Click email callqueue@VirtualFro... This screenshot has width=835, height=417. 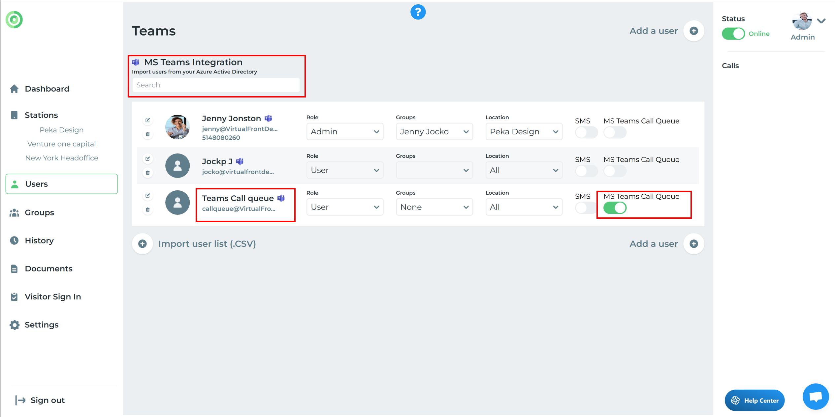coord(239,209)
